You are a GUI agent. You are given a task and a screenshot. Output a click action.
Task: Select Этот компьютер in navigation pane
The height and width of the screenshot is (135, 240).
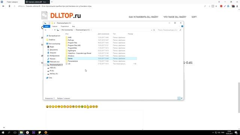tap(54, 44)
